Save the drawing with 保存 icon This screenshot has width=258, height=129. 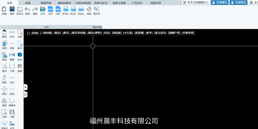[12, 9]
